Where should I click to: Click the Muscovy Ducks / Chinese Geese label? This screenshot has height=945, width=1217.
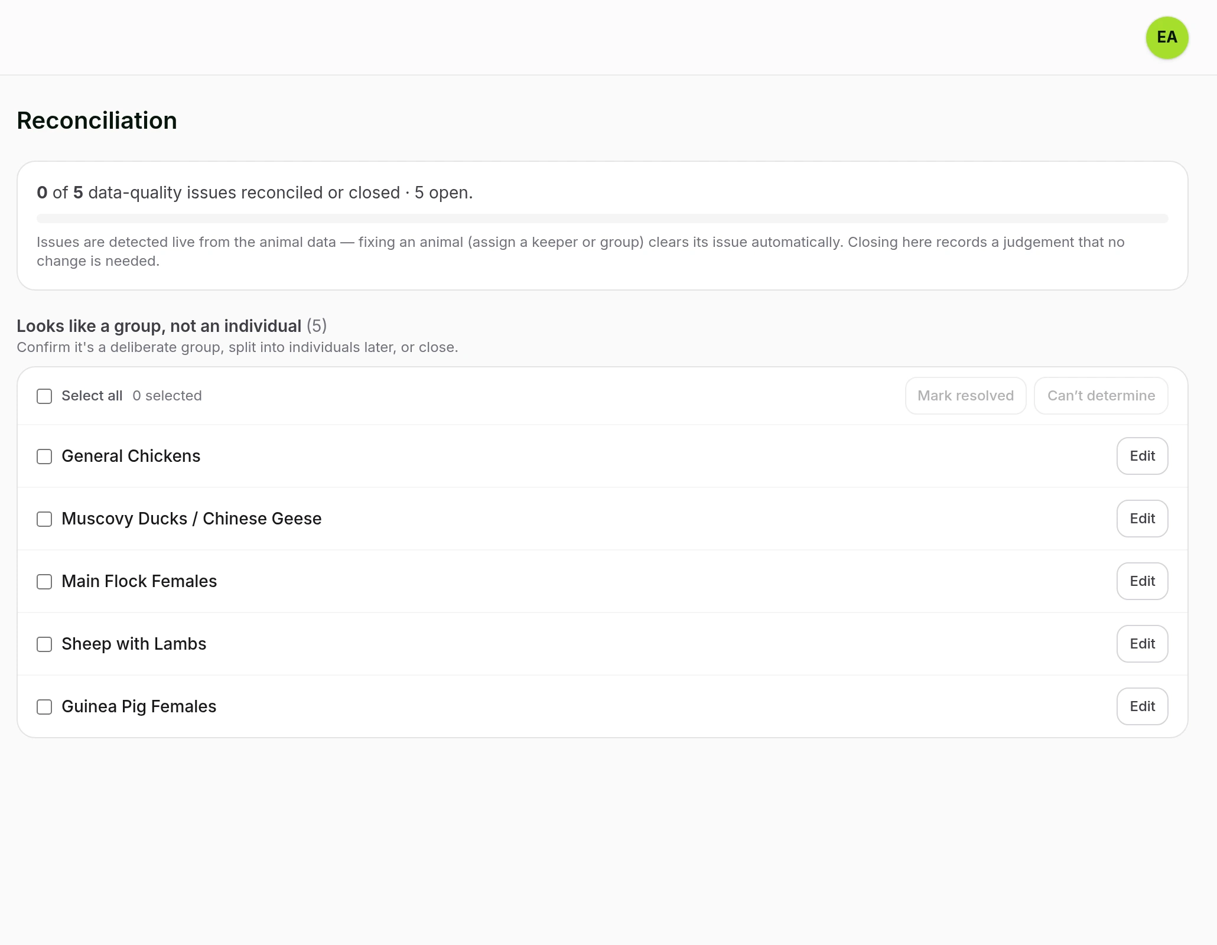pos(191,519)
